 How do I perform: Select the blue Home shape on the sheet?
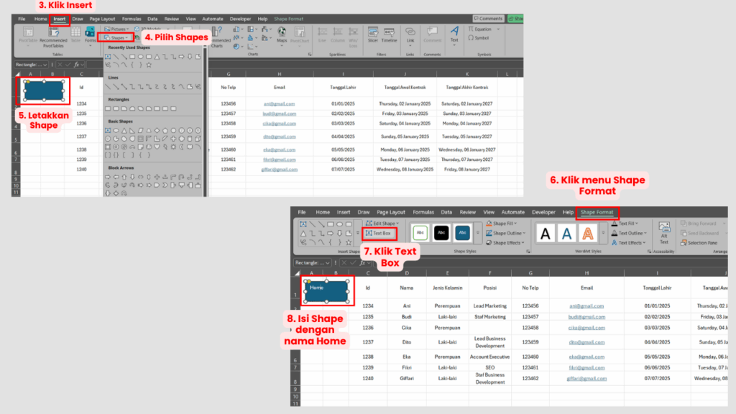point(327,290)
